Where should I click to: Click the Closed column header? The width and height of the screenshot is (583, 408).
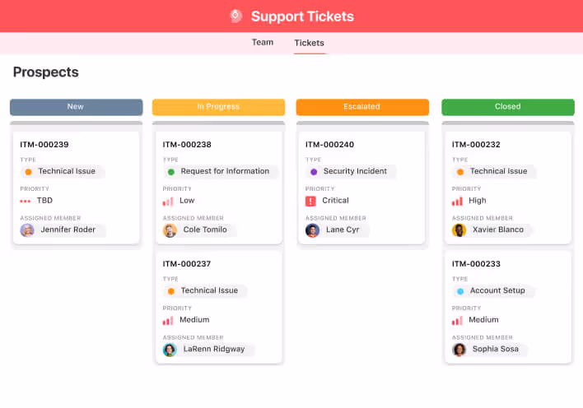507,107
